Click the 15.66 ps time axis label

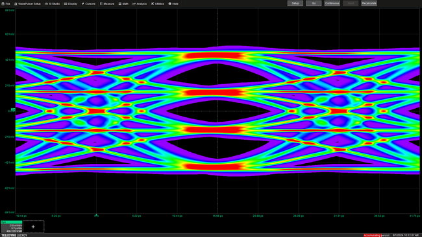pyautogui.click(x=217, y=216)
